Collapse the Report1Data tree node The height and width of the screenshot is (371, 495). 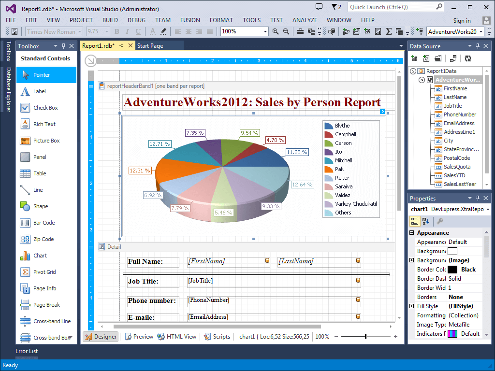coord(413,71)
